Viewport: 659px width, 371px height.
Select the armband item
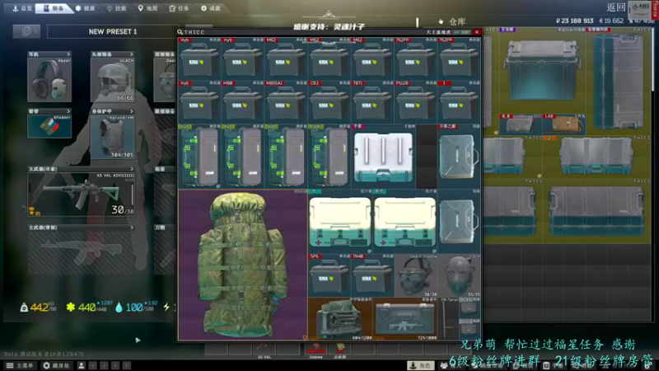point(49,126)
